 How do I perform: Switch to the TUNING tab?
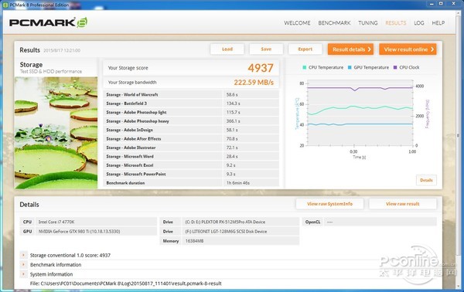(368, 23)
